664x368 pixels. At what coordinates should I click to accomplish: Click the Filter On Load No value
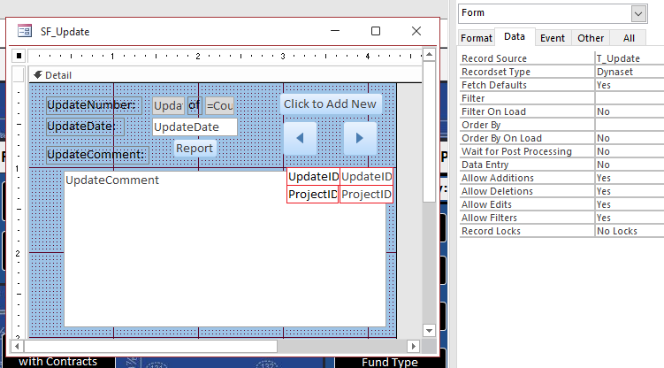[630, 111]
